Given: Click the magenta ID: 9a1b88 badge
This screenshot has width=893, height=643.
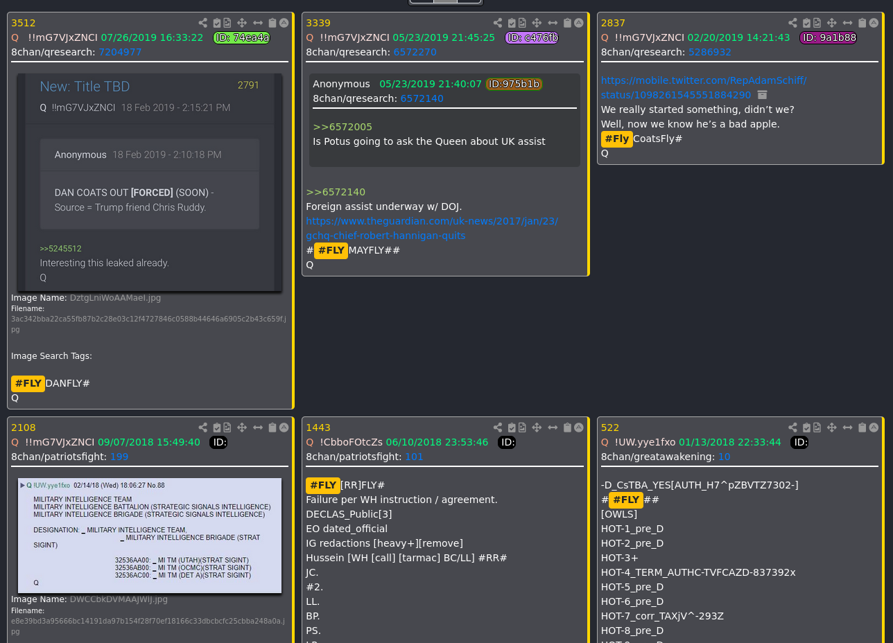Looking at the screenshot, I should click(x=829, y=37).
